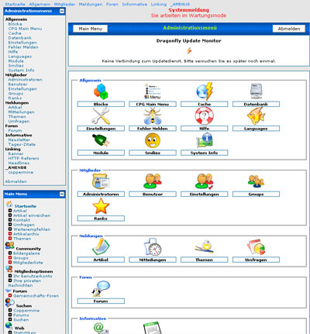Toggle the box beside Artikelarchiv
The height and width of the screenshot is (334, 310).
tap(10, 234)
